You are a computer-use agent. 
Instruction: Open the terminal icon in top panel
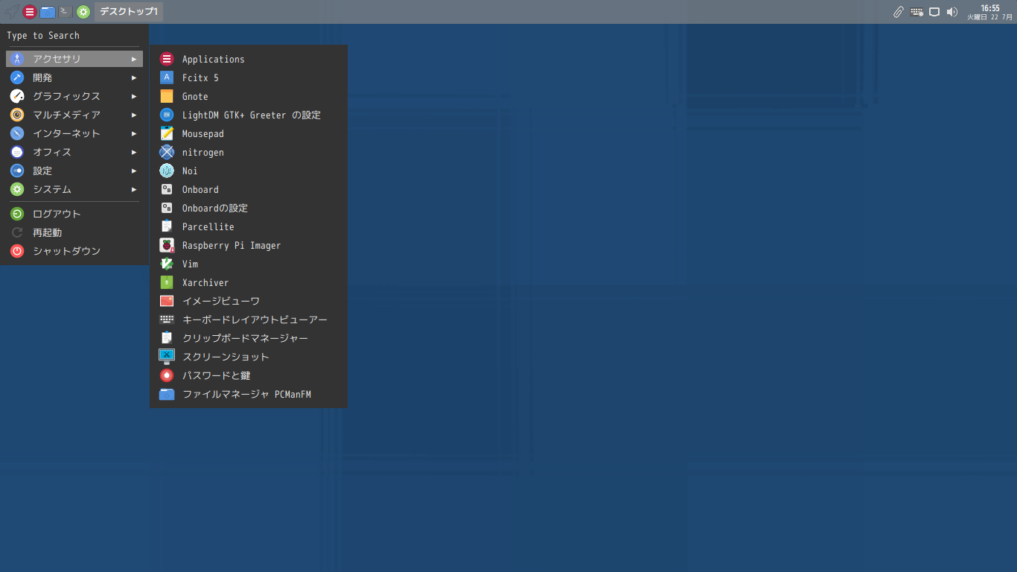click(x=66, y=12)
